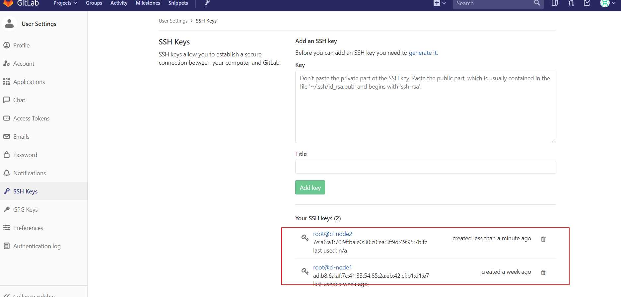Screen dimensions: 621x297
Task: Open the todos checkmark icon
Action: click(x=587, y=3)
